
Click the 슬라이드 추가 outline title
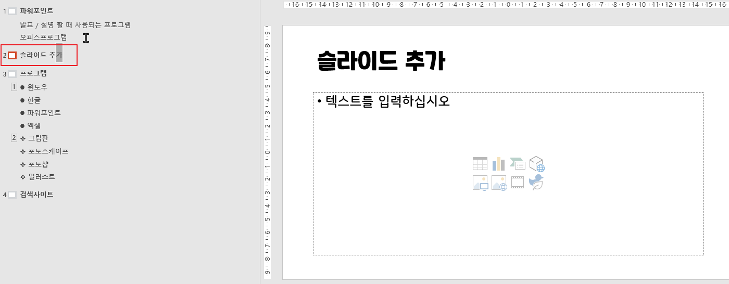[41, 55]
